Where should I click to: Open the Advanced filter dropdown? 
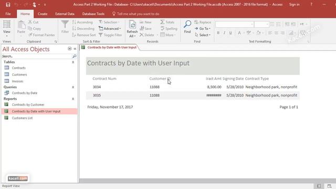(110, 28)
